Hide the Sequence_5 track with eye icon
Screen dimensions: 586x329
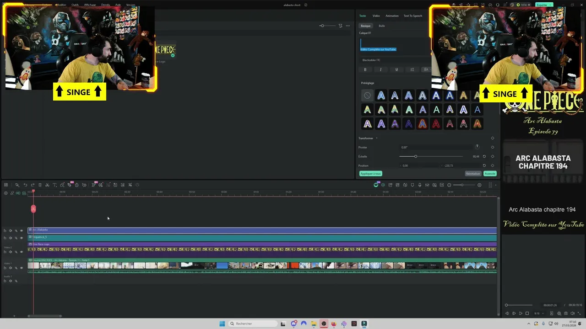(x=22, y=238)
